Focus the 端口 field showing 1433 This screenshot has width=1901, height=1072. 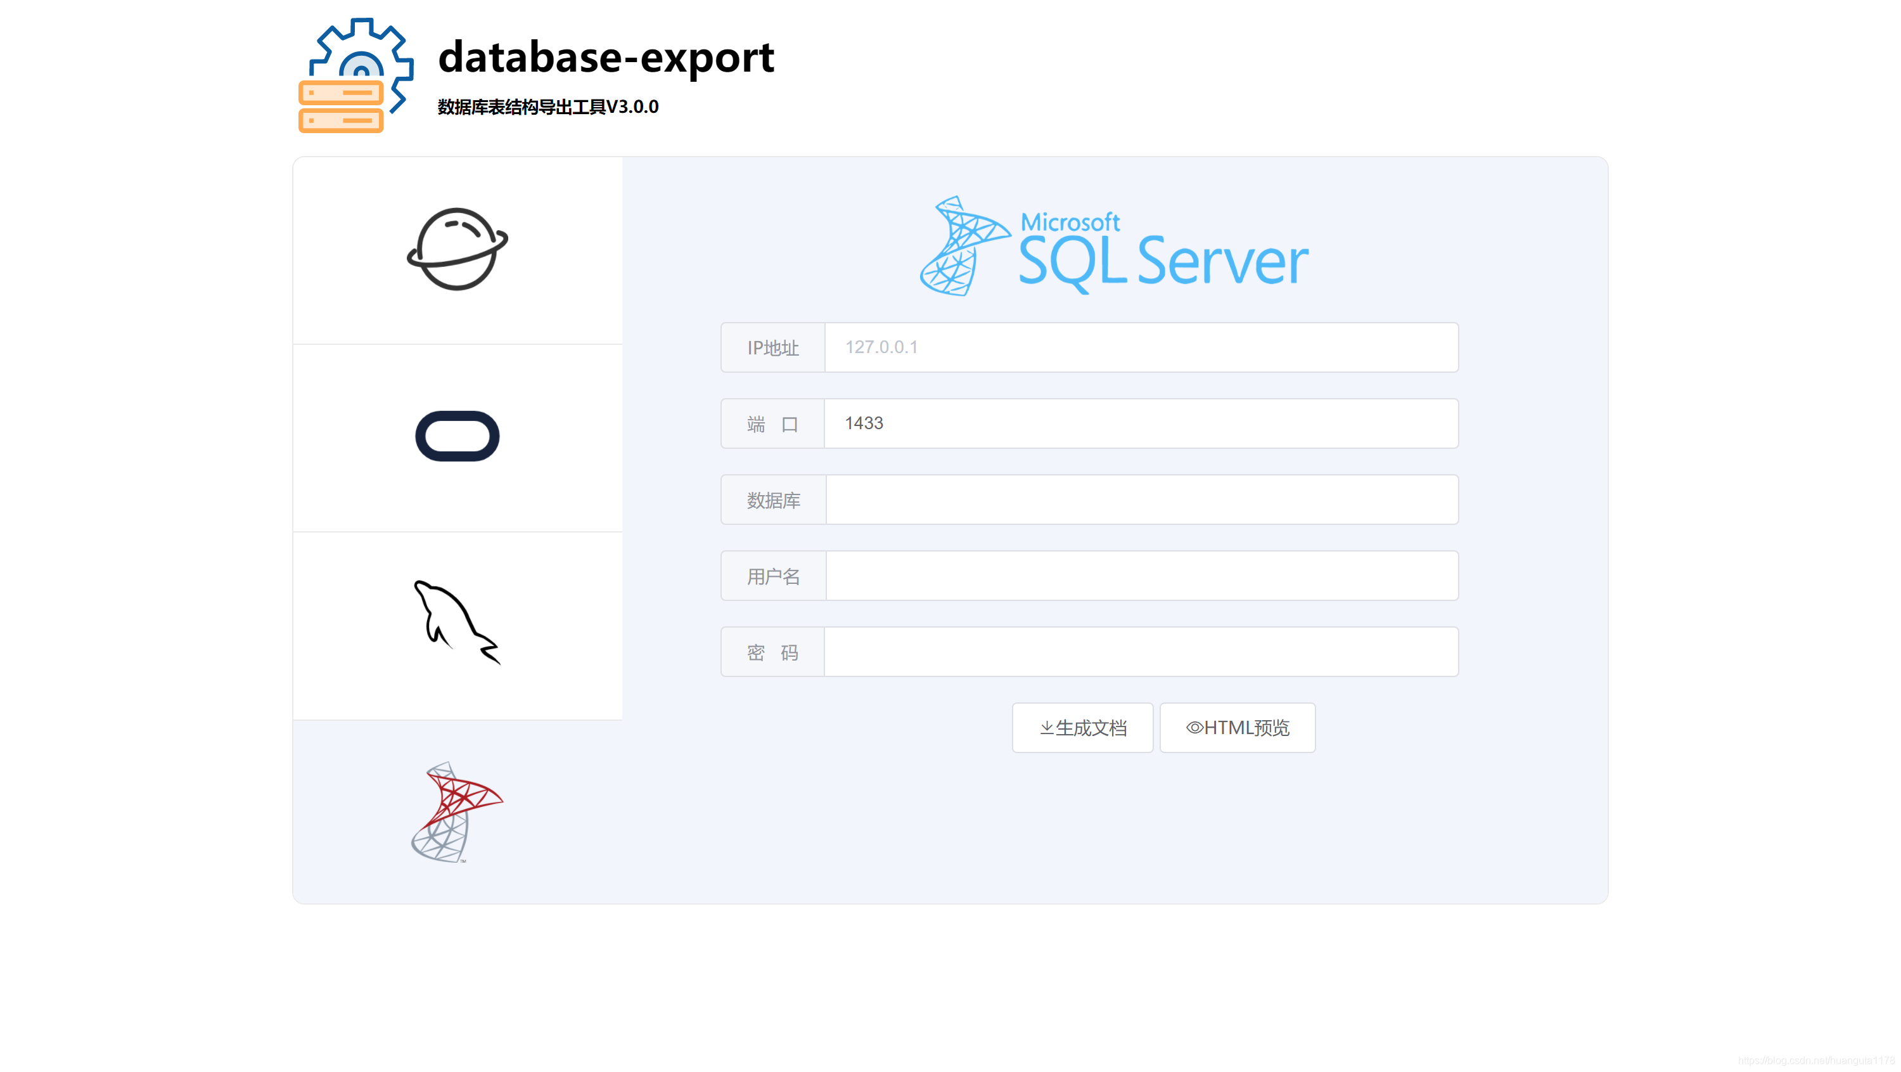click(1142, 423)
